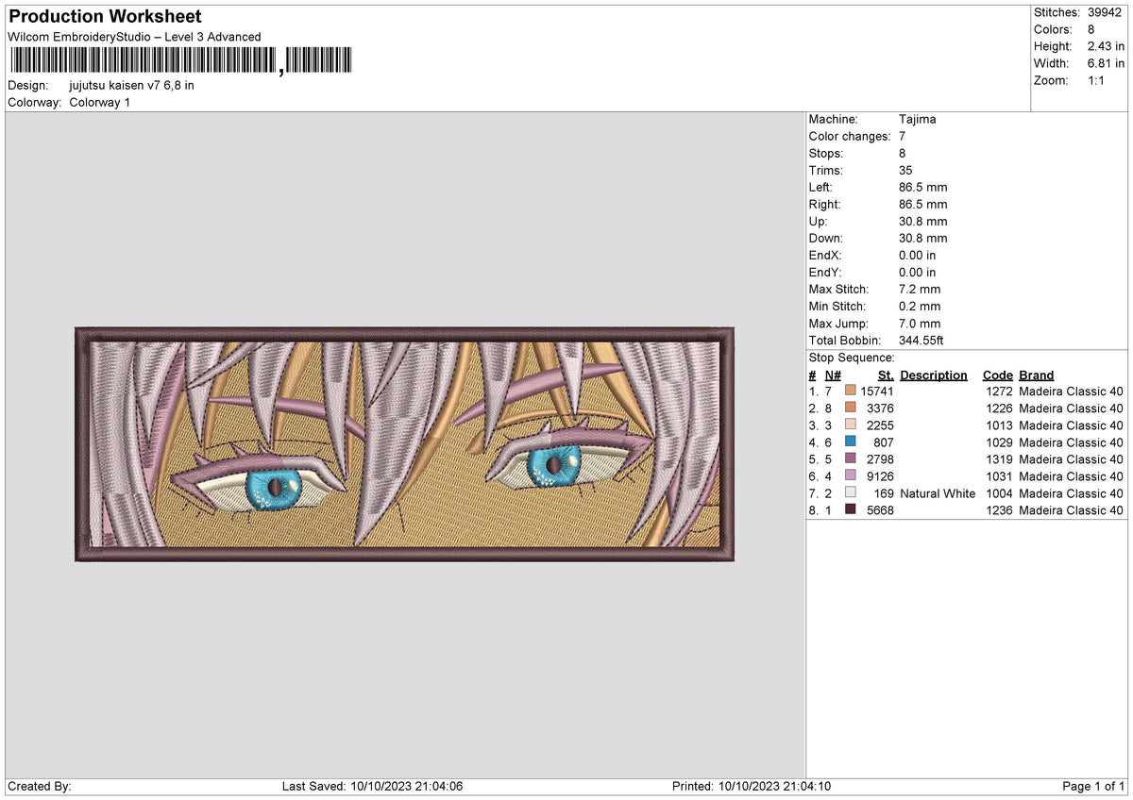
Task: Click the stitch count 15741 in row 1
Action: pos(877,392)
